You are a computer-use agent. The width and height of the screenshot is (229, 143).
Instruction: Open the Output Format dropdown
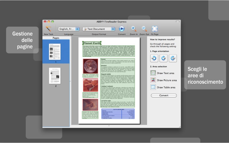point(99,29)
